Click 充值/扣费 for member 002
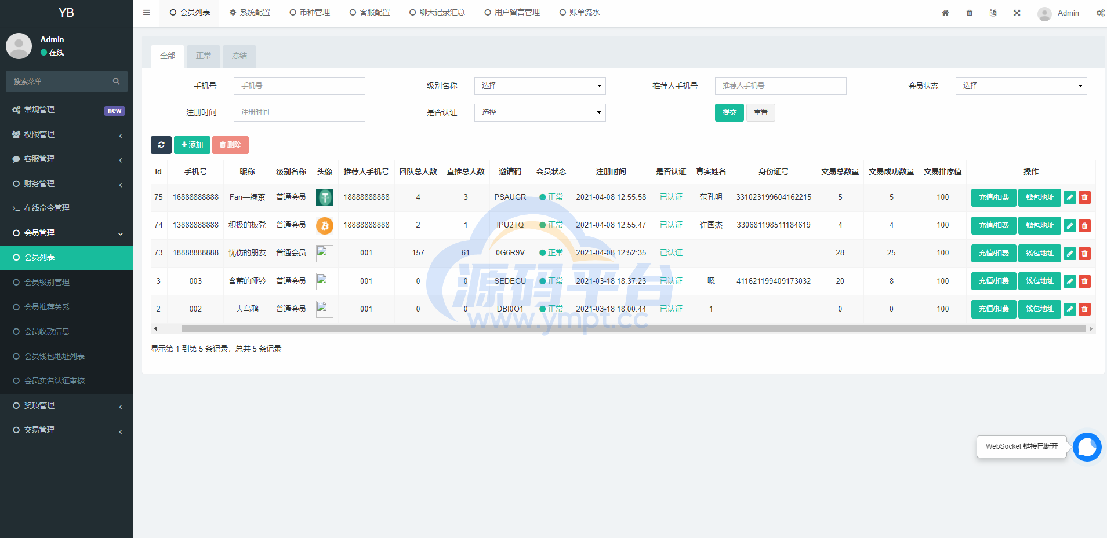This screenshot has height=538, width=1107. coord(994,309)
